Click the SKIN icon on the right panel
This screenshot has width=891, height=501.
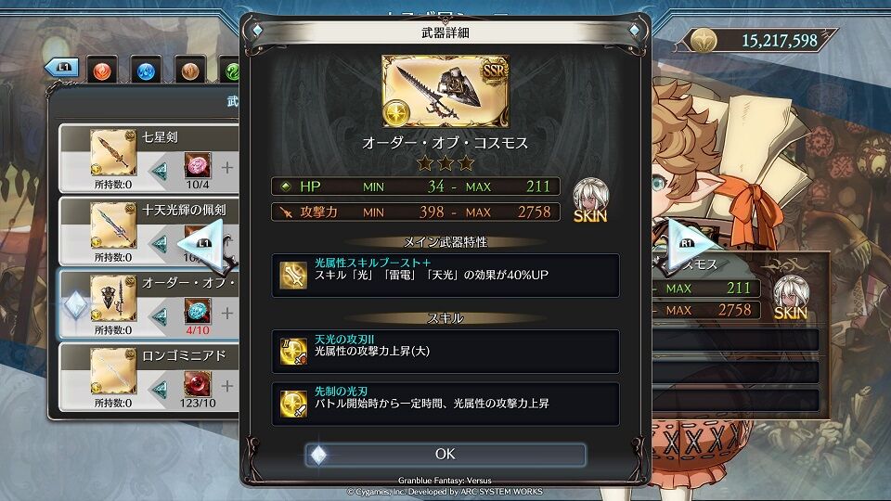coord(791,297)
